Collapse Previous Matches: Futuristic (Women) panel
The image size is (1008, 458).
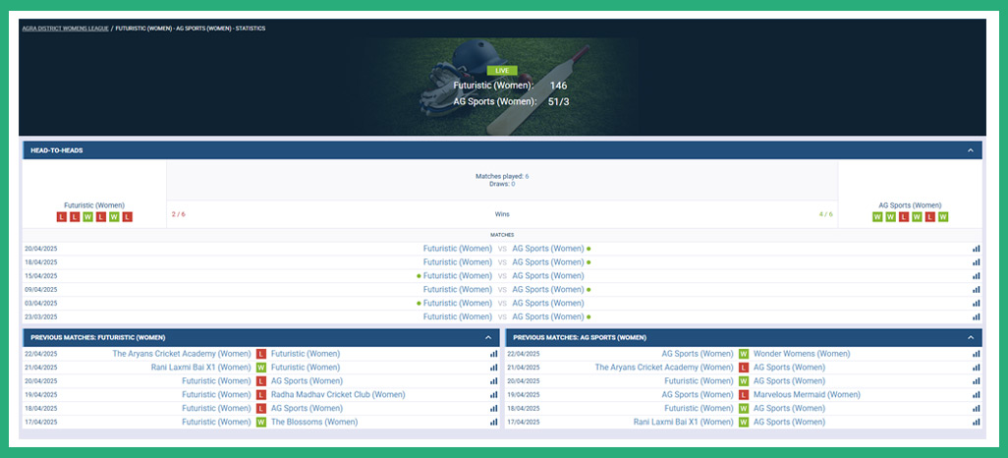point(488,337)
